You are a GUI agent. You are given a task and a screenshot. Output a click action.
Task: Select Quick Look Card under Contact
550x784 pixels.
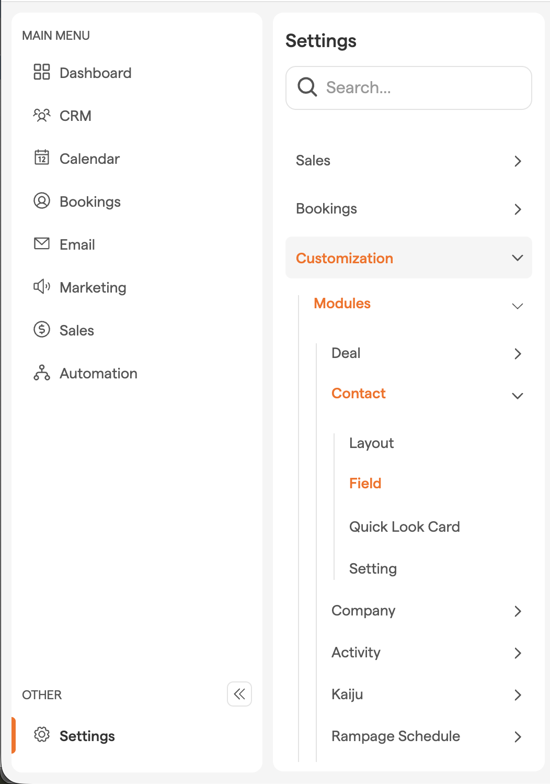pos(404,527)
